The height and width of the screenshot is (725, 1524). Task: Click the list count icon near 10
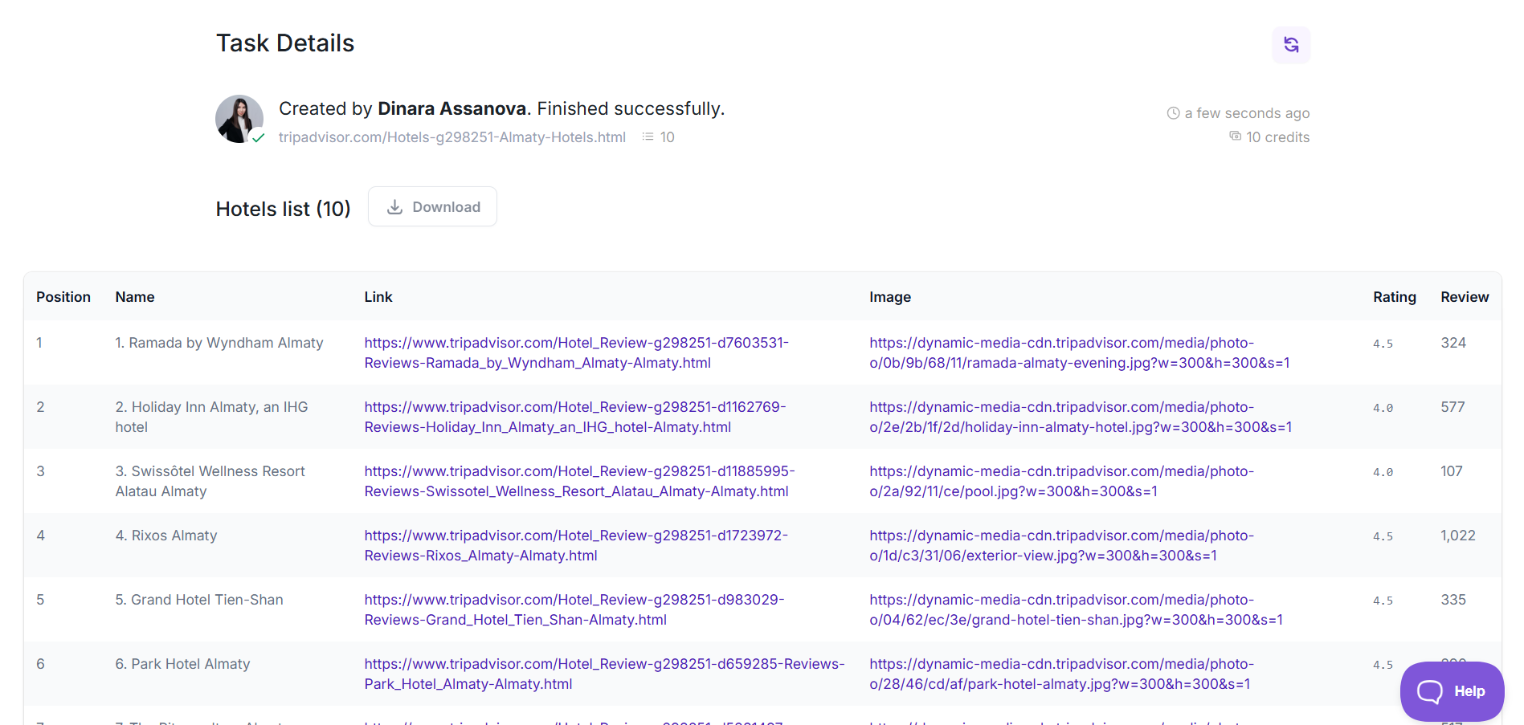pyautogui.click(x=648, y=137)
